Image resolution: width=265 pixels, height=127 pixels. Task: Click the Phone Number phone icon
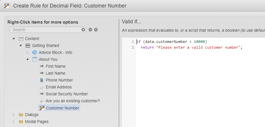pyautogui.click(x=41, y=80)
